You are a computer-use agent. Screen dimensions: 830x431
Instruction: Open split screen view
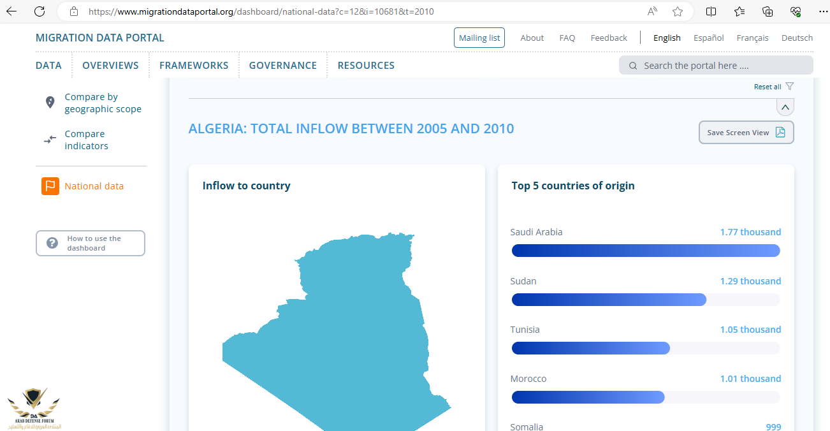coord(711,11)
